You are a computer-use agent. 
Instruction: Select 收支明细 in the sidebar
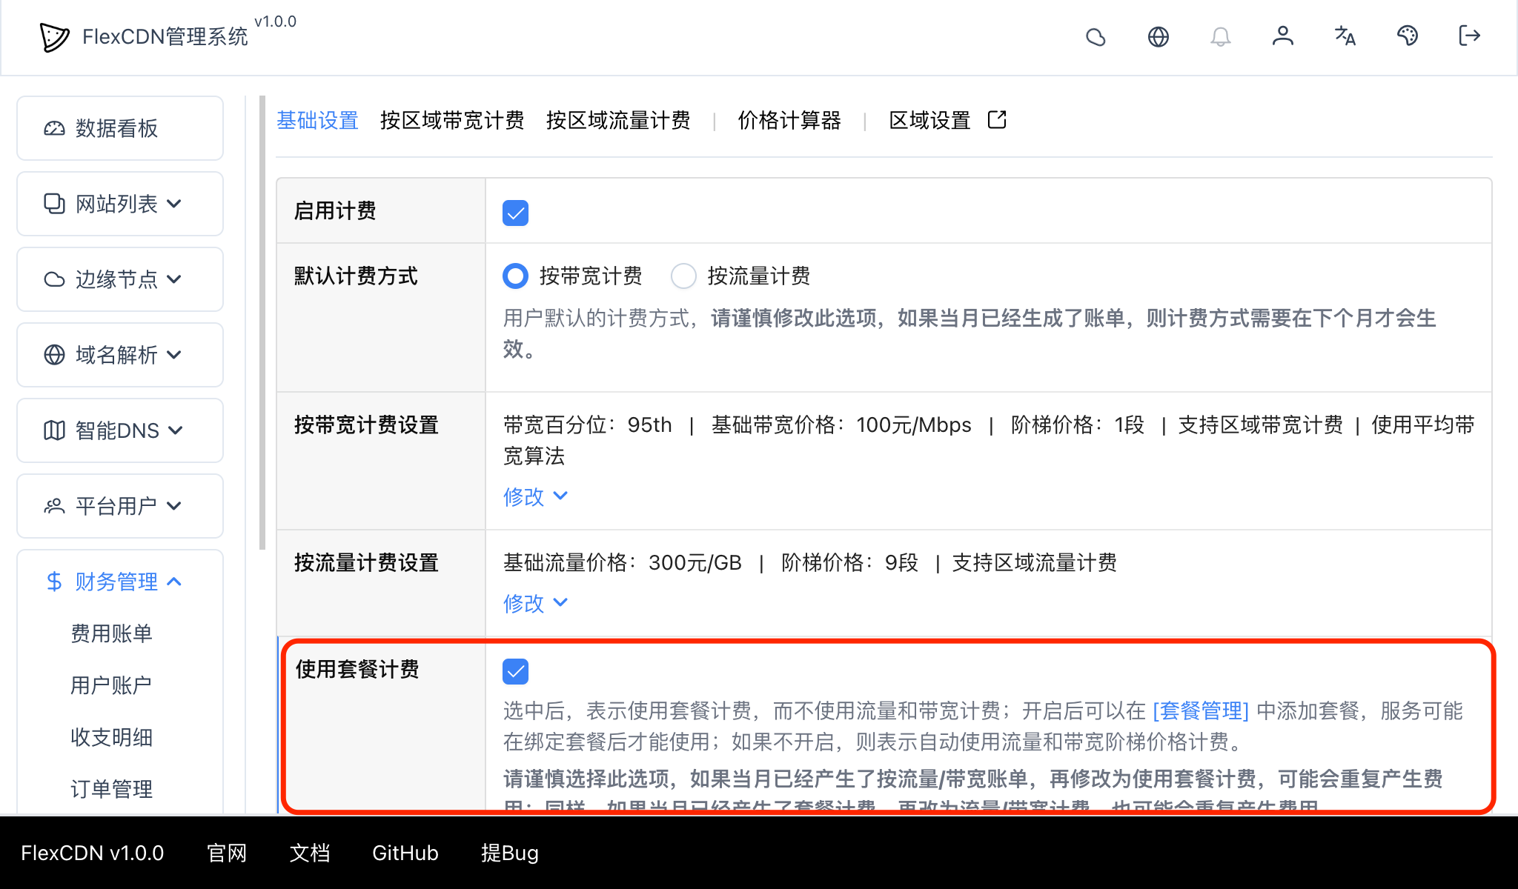pos(111,737)
